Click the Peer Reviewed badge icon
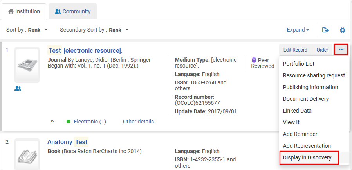 click(254, 60)
